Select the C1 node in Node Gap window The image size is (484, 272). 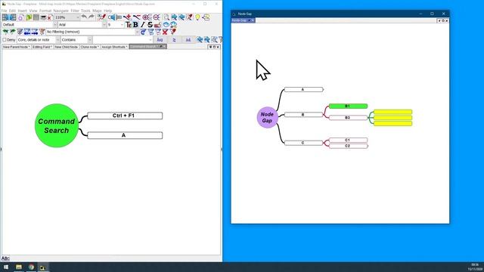click(348, 140)
